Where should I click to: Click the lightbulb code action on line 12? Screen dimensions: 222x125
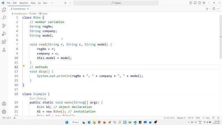tap(24, 66)
